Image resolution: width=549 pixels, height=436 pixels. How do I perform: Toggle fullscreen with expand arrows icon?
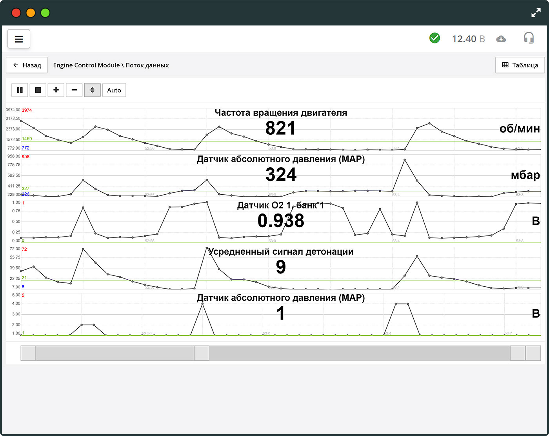click(536, 13)
